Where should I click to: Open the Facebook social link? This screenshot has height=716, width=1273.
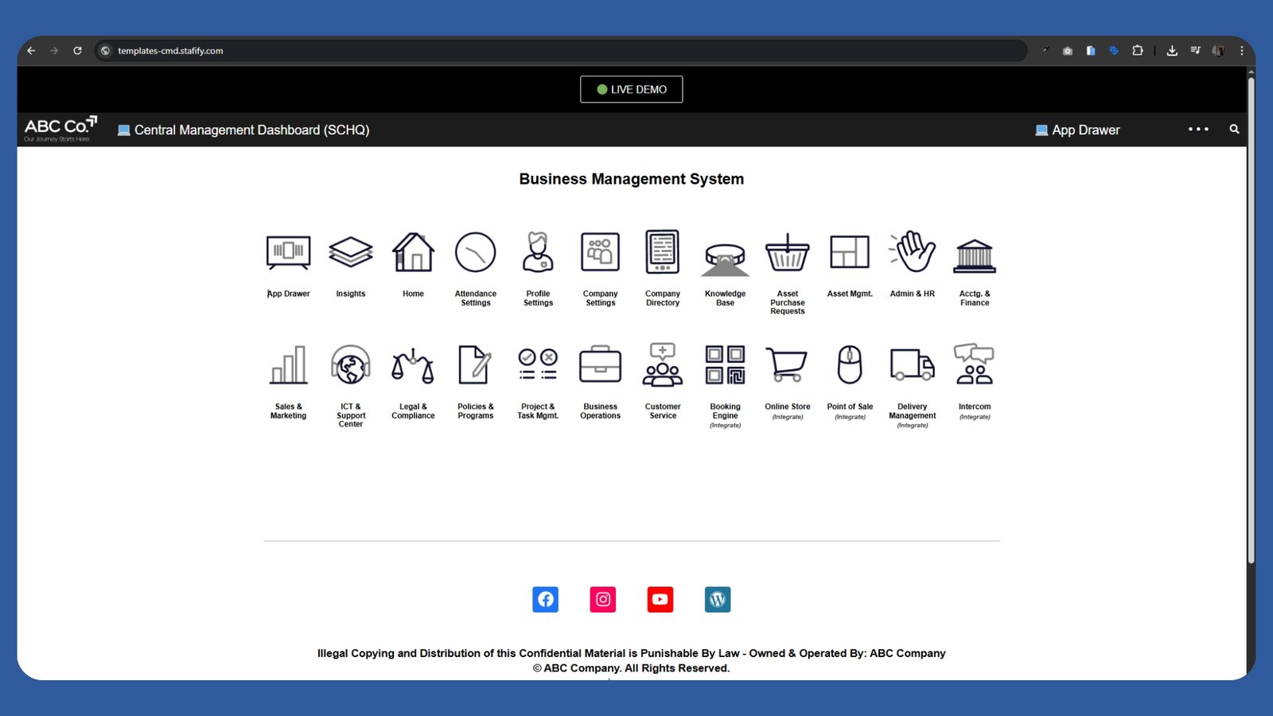pyautogui.click(x=545, y=599)
